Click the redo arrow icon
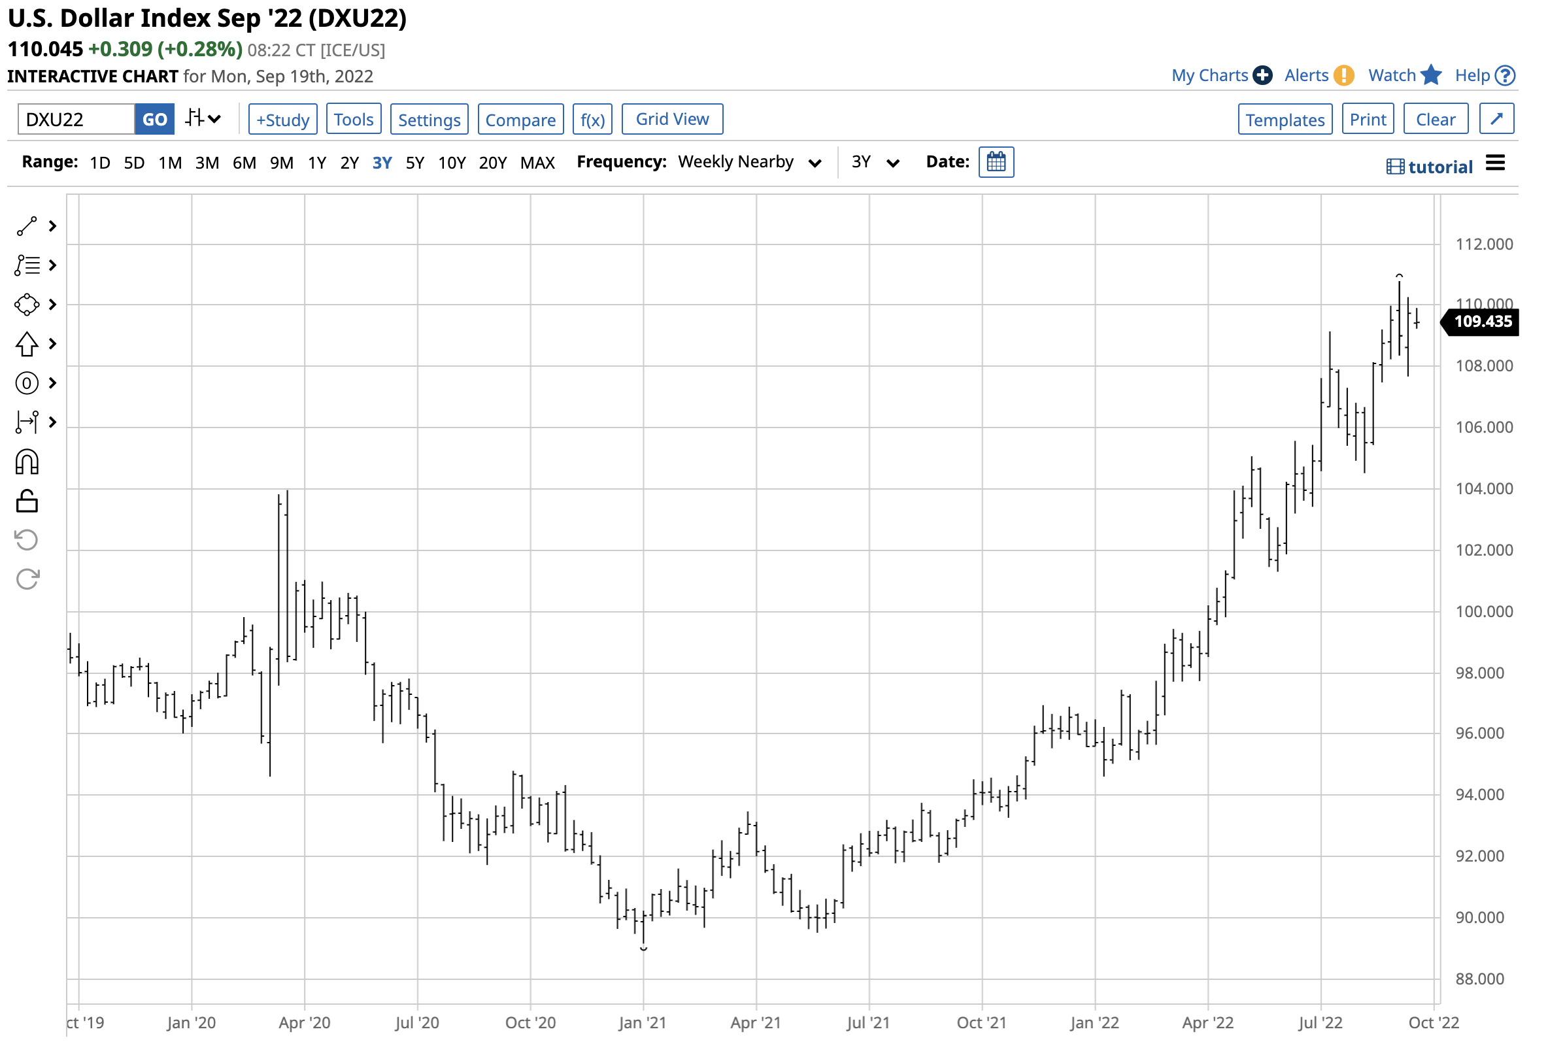 pyautogui.click(x=27, y=580)
